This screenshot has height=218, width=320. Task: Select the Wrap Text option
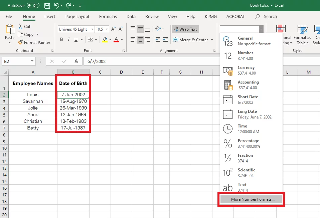185,29
